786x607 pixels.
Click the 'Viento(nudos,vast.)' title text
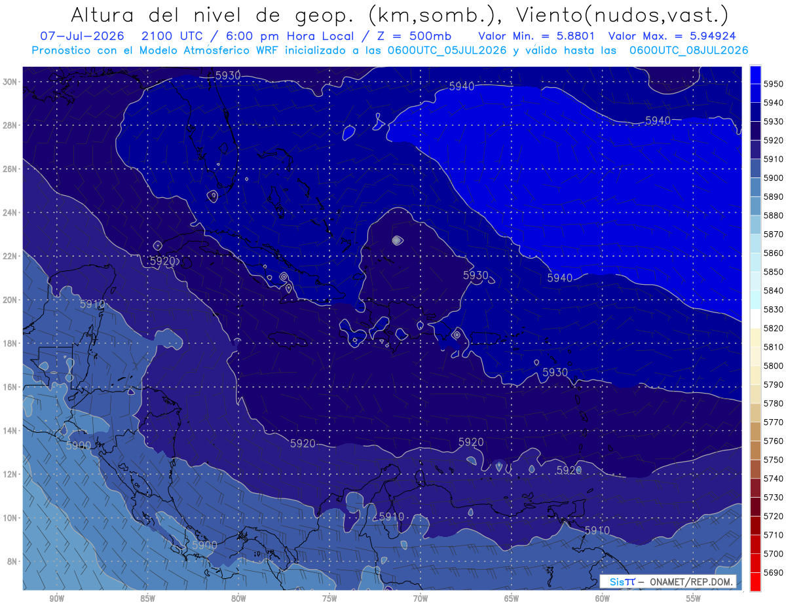pos(622,14)
